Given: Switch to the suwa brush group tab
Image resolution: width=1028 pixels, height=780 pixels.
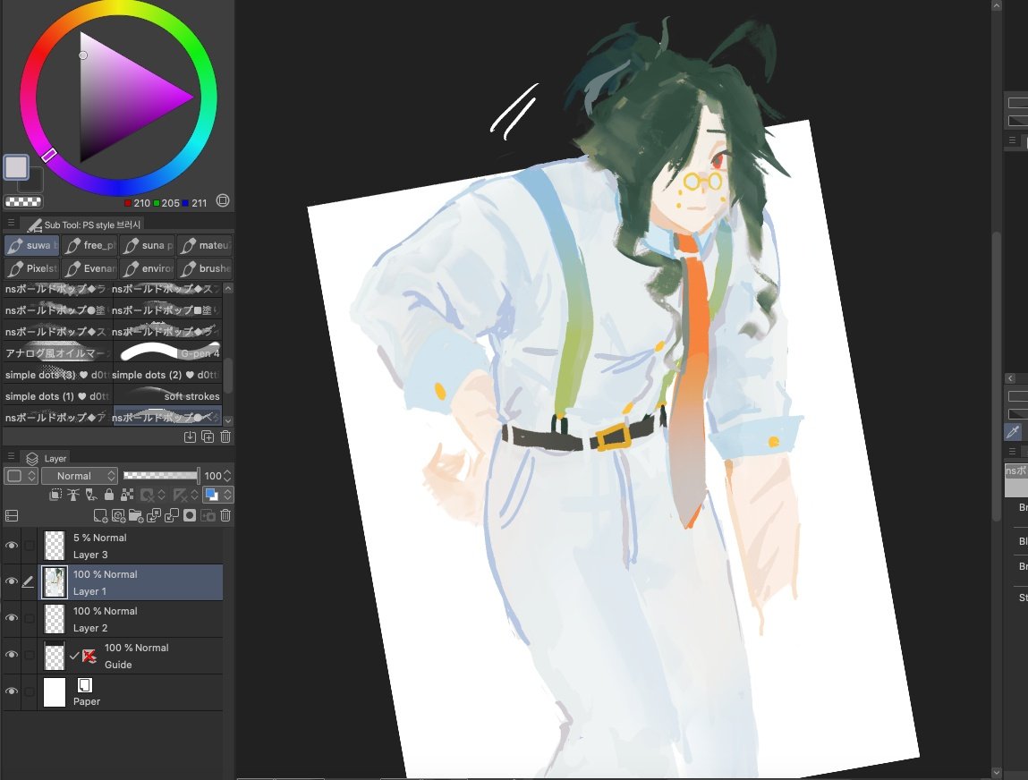Looking at the screenshot, I should pos(31,245).
